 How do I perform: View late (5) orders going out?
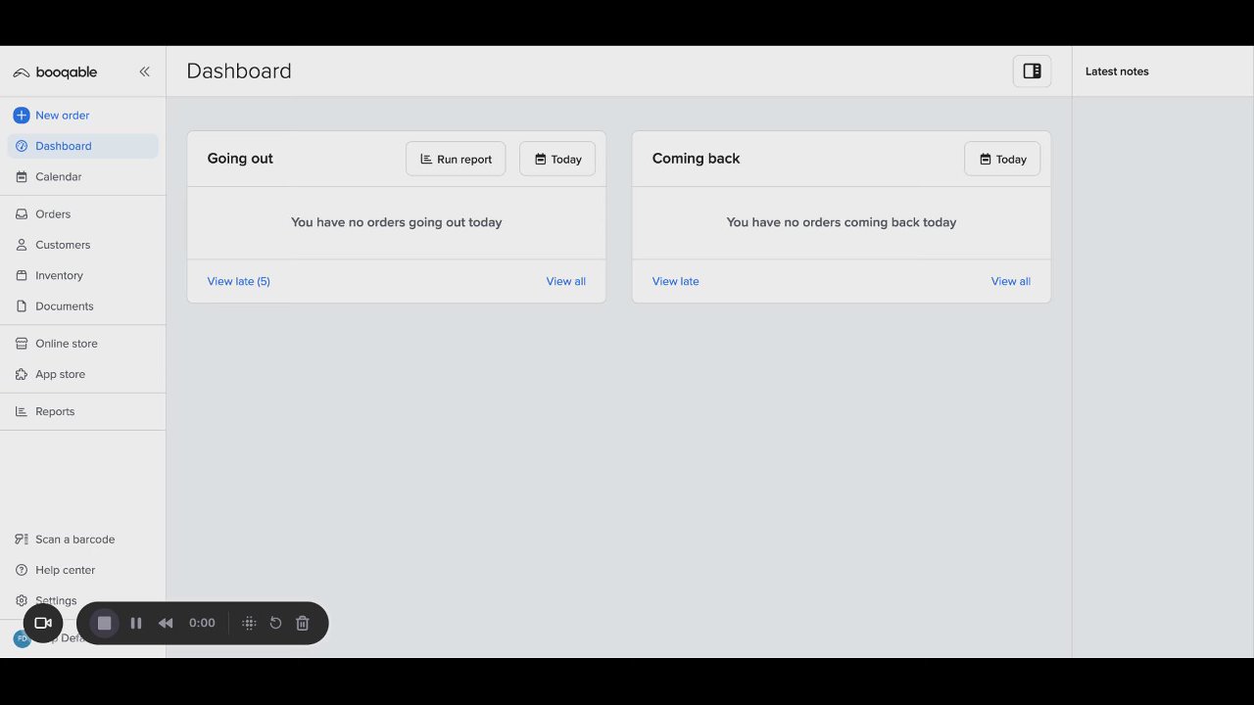click(238, 282)
